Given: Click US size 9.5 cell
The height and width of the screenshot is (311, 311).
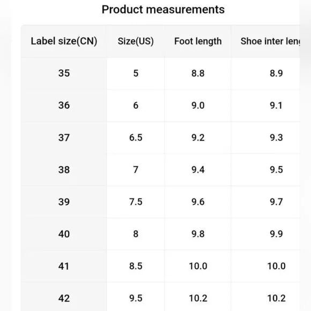Looking at the screenshot, I should point(136,297).
